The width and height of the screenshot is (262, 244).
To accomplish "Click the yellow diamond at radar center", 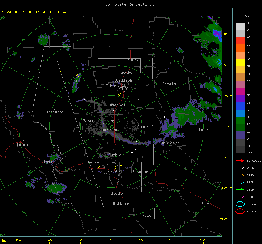I will pos(111,126).
